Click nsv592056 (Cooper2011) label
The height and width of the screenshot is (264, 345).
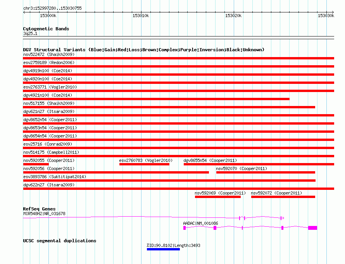coord(49,168)
